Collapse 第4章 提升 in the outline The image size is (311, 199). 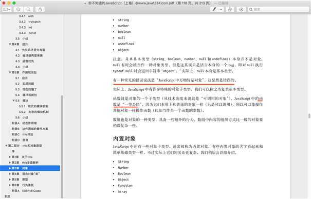10,44
